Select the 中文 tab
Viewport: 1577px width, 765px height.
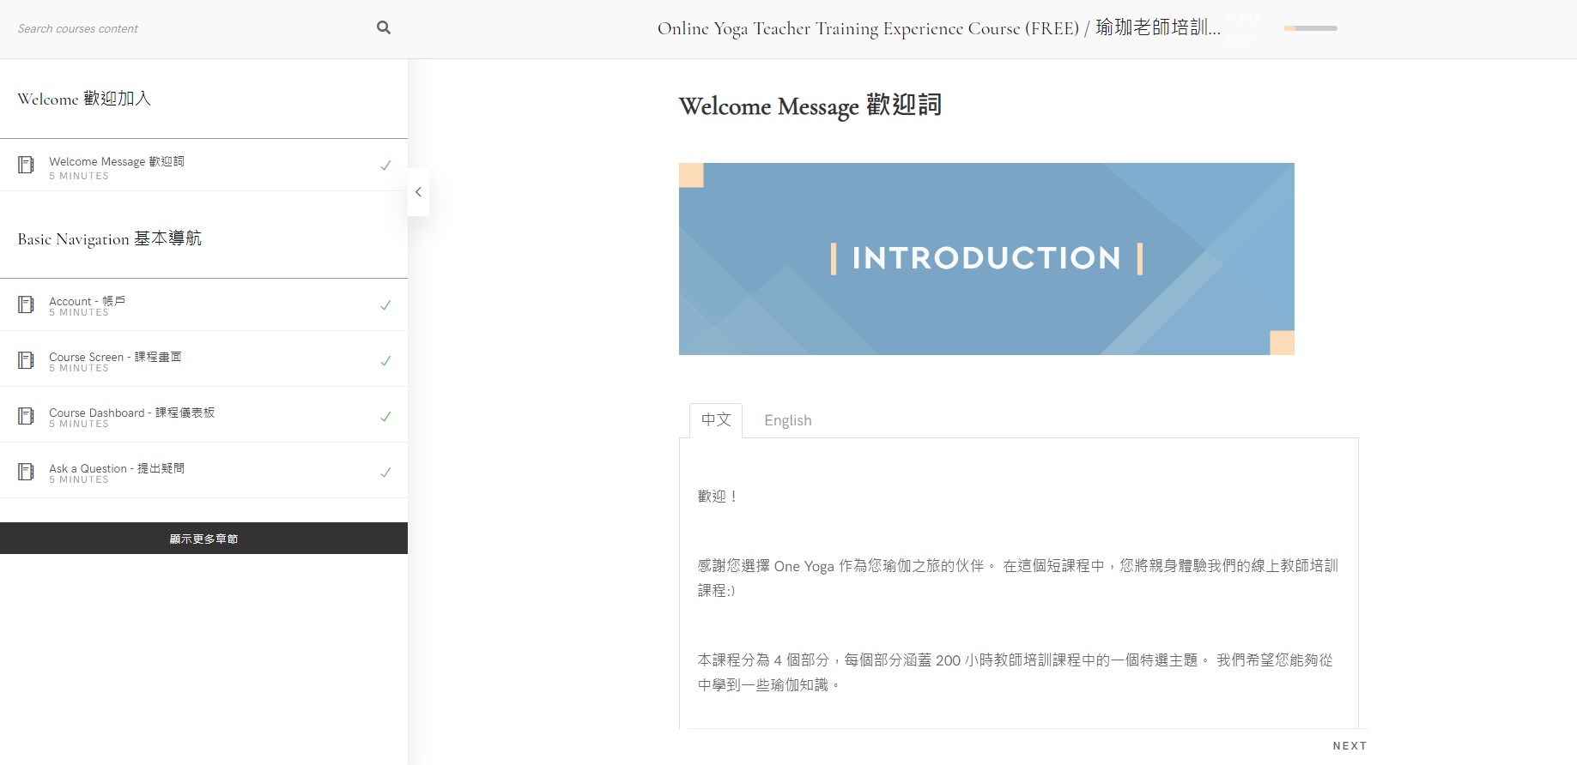coord(716,420)
